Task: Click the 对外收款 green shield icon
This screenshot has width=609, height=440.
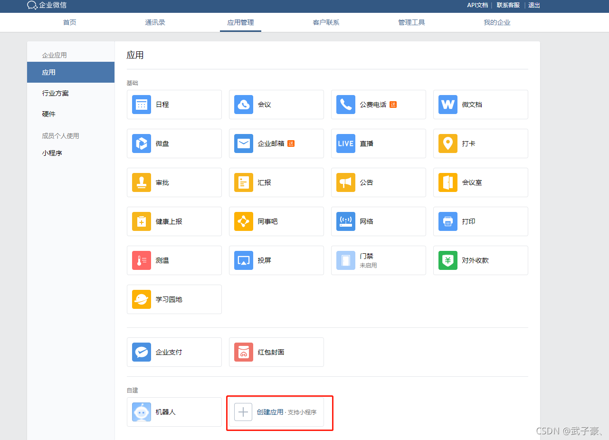Action: (448, 260)
